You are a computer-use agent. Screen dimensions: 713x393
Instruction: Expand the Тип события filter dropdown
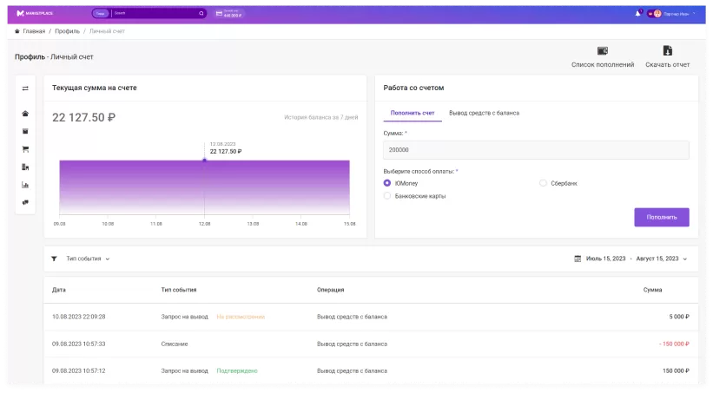pos(88,259)
